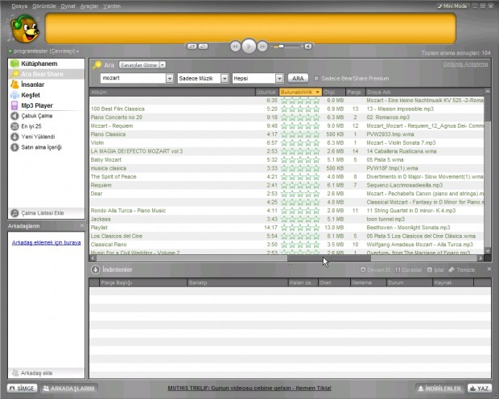The image size is (499, 399).
Task: Expand the search term history dropdown
Action: click(x=170, y=78)
